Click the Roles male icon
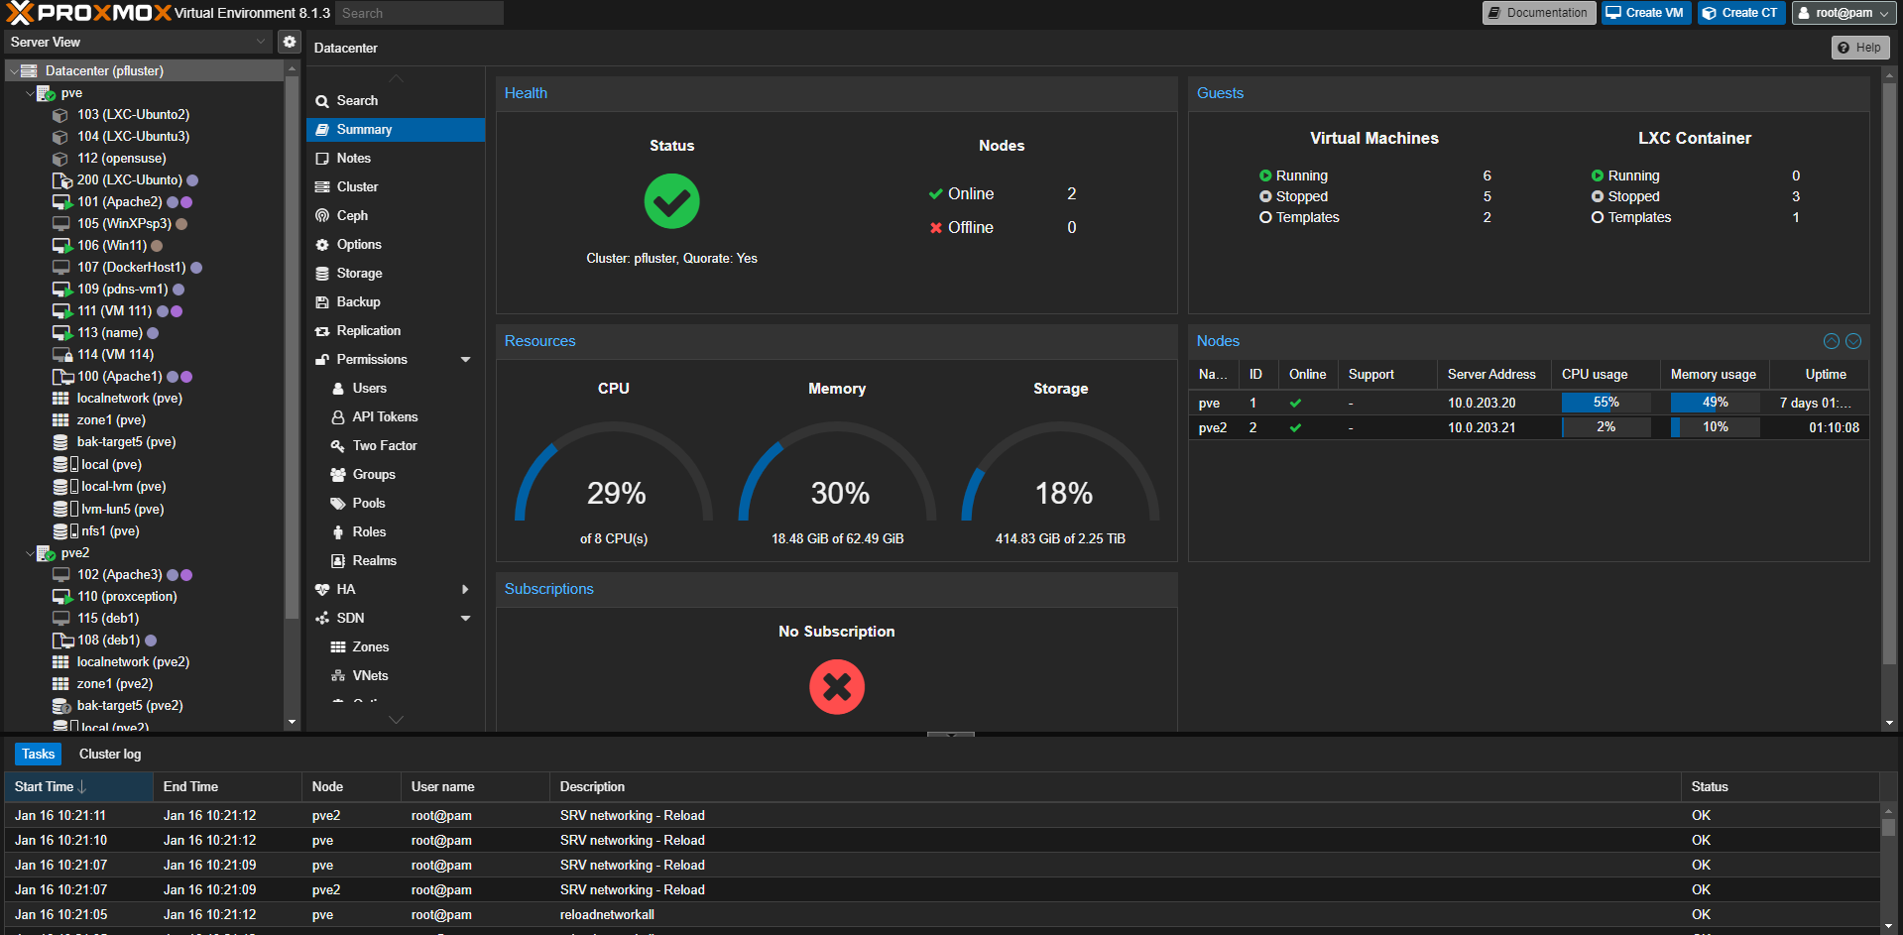This screenshot has height=935, width=1903. click(x=338, y=532)
